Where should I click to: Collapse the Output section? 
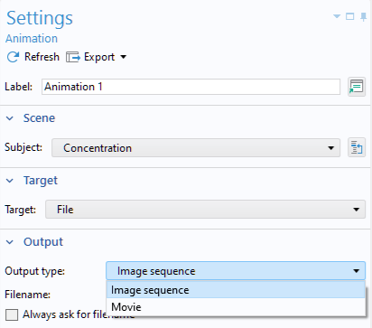click(x=10, y=242)
